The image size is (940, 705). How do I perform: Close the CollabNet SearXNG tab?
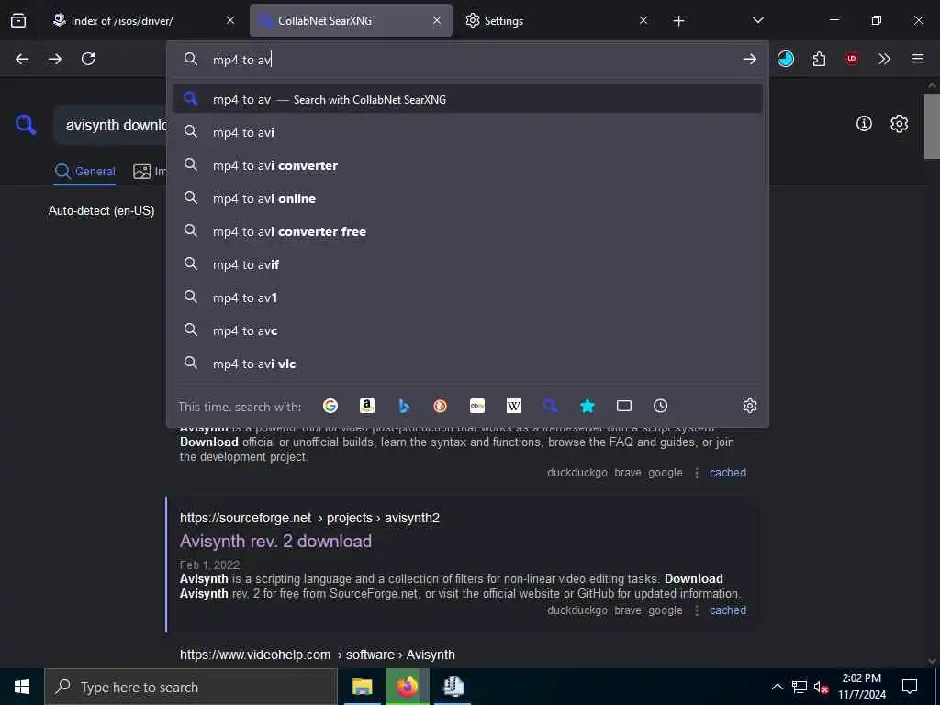pyautogui.click(x=437, y=20)
